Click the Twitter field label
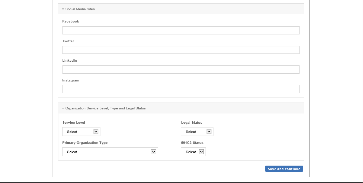 pos(68,41)
